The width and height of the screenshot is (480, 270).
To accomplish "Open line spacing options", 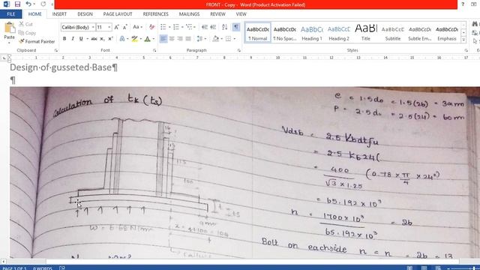I will click(x=200, y=39).
